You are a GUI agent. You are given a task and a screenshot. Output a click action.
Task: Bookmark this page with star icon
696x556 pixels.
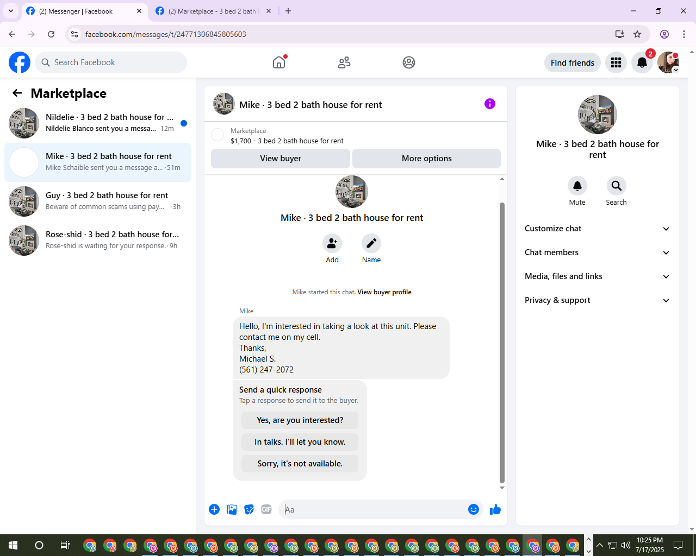[637, 34]
